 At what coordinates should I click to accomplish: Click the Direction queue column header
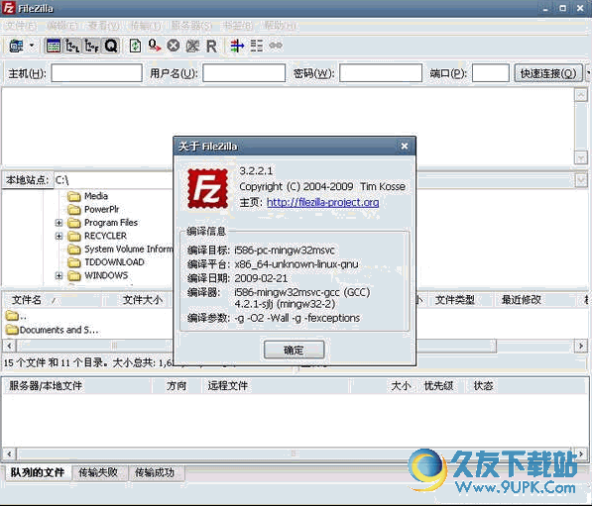click(177, 386)
